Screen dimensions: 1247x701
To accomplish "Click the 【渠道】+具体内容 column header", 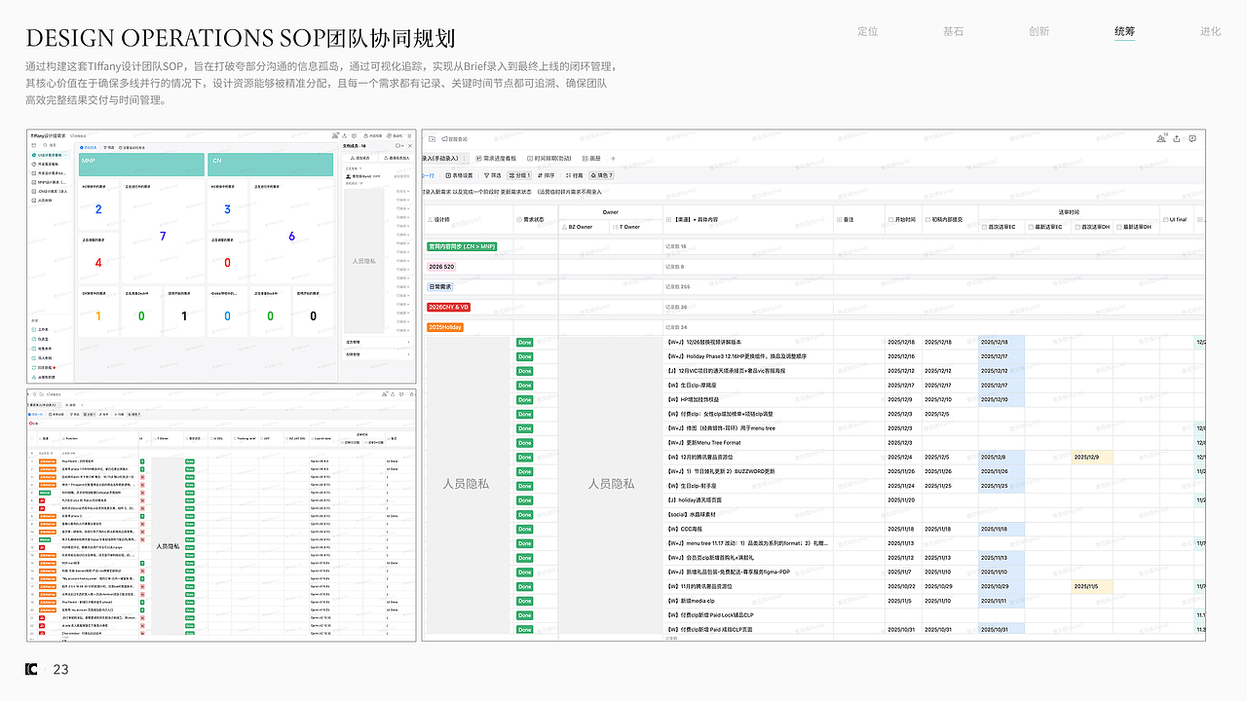I will pos(748,220).
